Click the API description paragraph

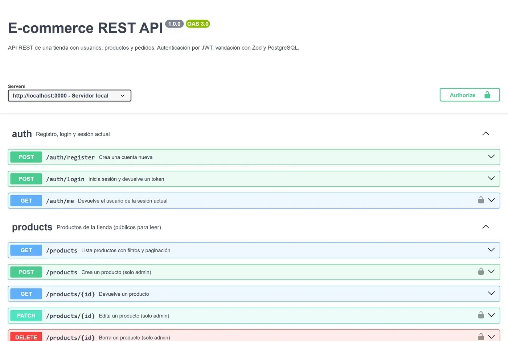click(153, 47)
